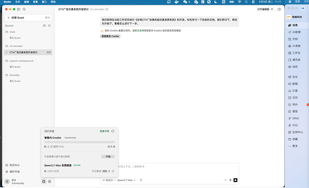This screenshot has width=309, height=188.
Task: Open settings gear icon near yl y
Action: pyautogui.click(x=50, y=181)
